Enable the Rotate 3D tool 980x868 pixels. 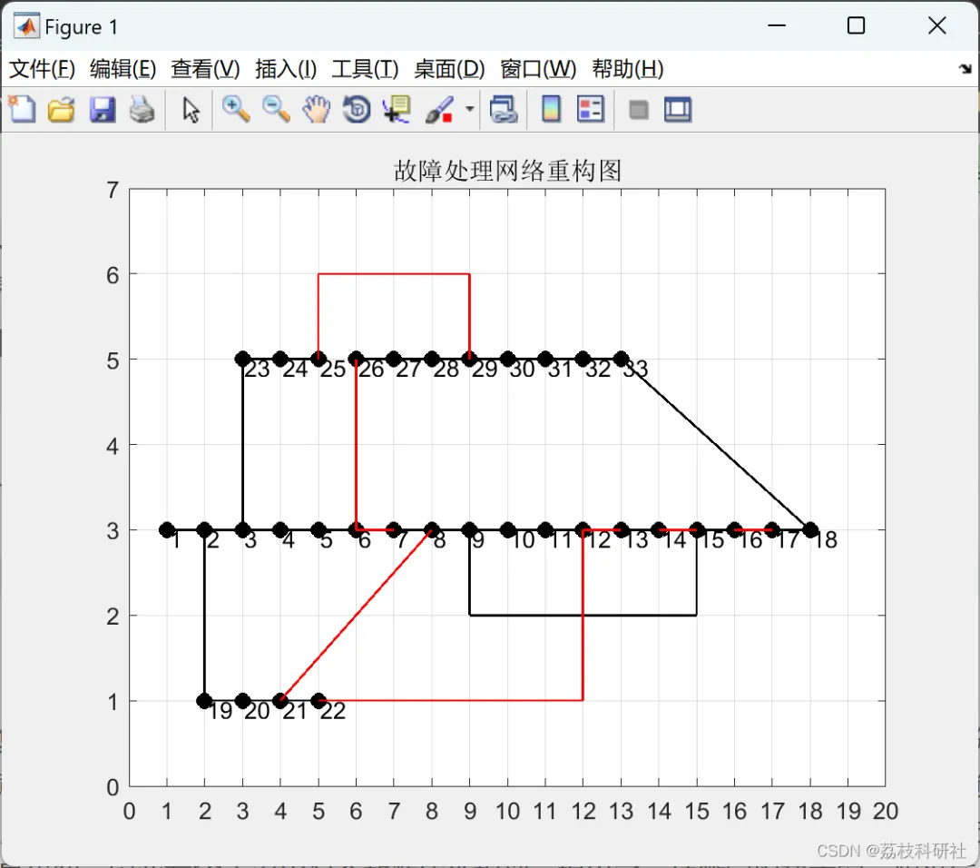tap(357, 110)
